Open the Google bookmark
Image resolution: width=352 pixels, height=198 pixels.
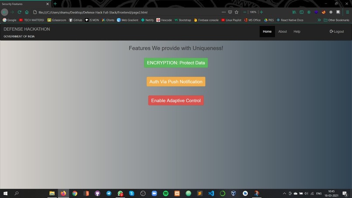click(x=10, y=20)
